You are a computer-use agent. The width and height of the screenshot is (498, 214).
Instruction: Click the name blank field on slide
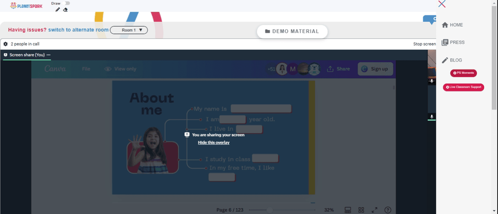pyautogui.click(x=261, y=108)
